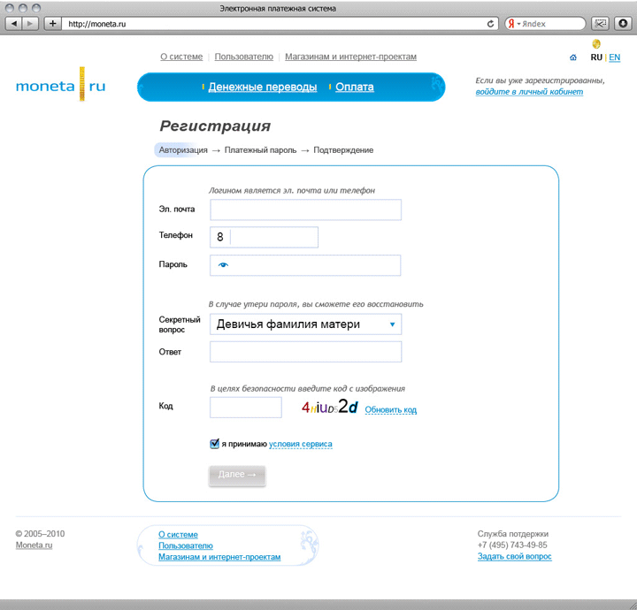
Task: Follow the "войдите в личный кабинет" link
Action: (x=529, y=92)
